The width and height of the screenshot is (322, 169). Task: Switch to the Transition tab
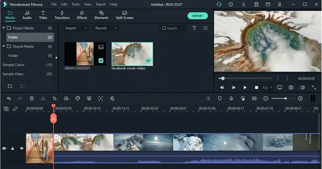[x=62, y=15]
